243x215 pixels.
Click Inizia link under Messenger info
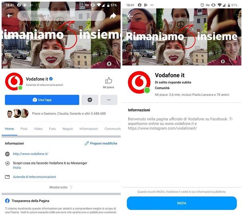pos(17,168)
